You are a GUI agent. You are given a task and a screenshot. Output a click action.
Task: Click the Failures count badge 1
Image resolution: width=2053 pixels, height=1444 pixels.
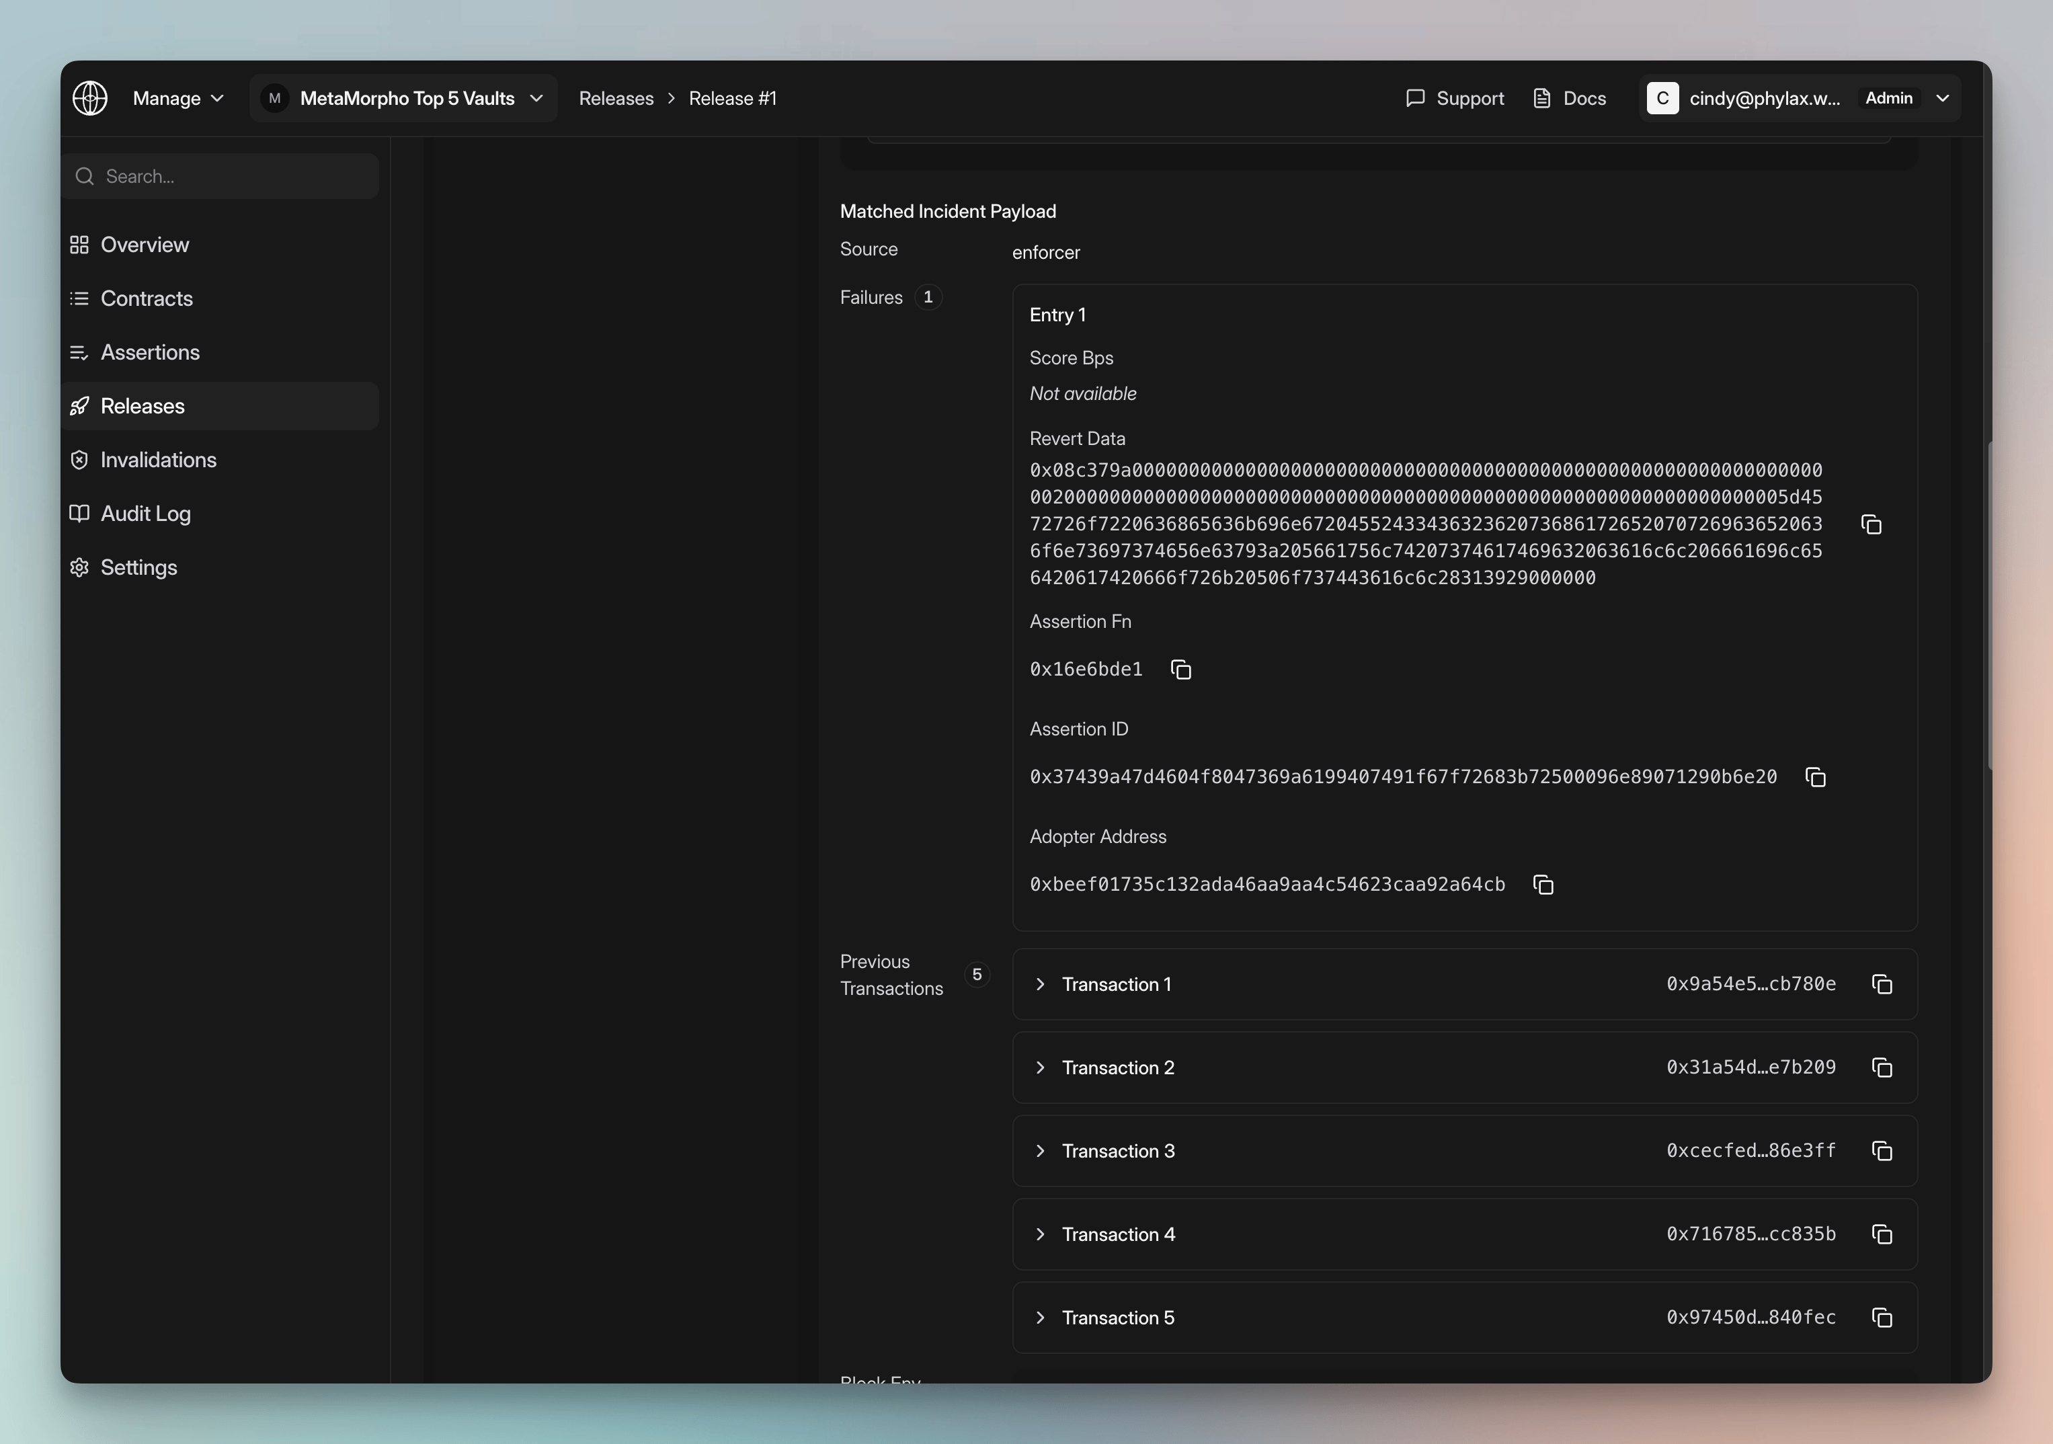click(x=928, y=297)
